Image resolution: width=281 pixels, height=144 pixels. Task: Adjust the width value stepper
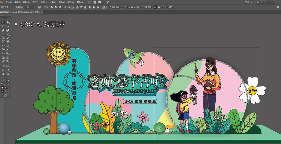coord(142,7)
